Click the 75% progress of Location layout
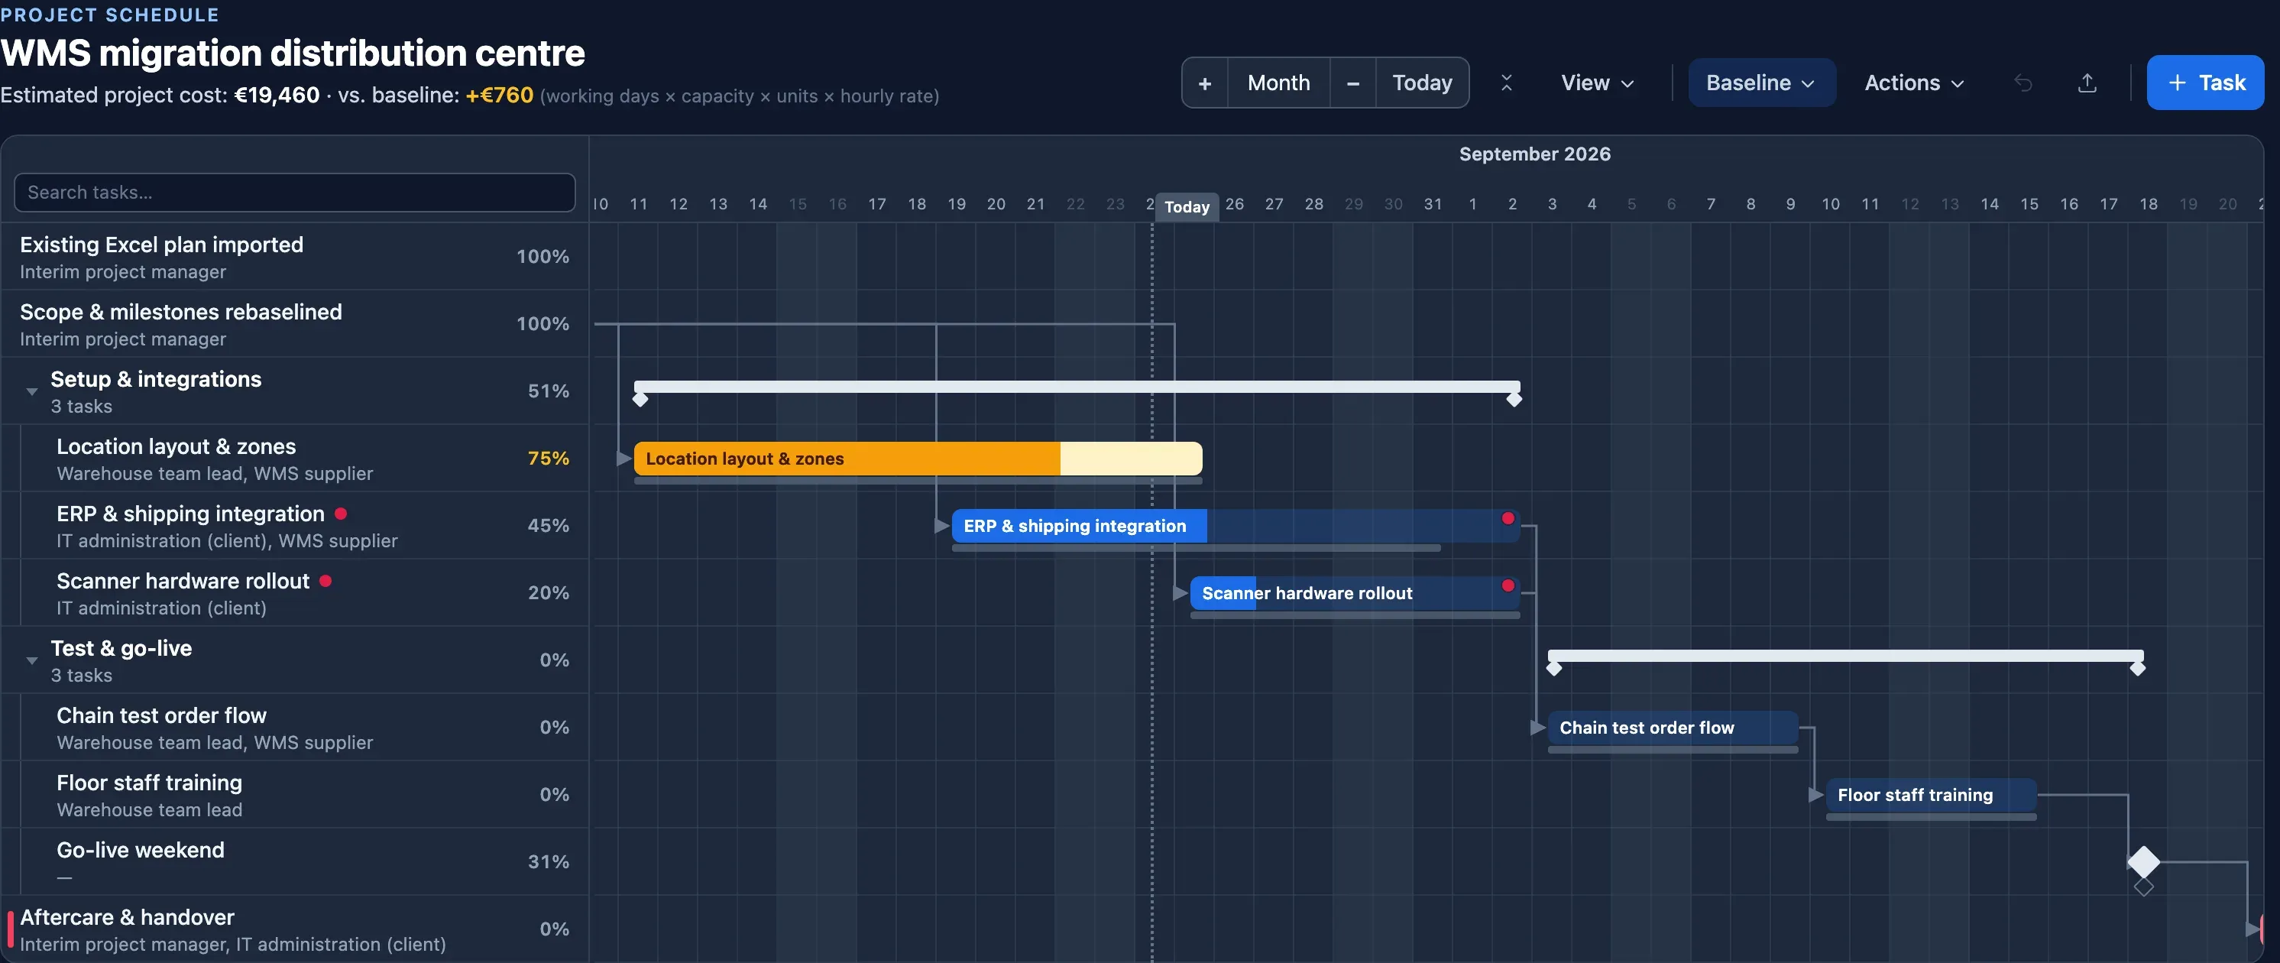Screen dimensions: 2280x963 [x=548, y=459]
